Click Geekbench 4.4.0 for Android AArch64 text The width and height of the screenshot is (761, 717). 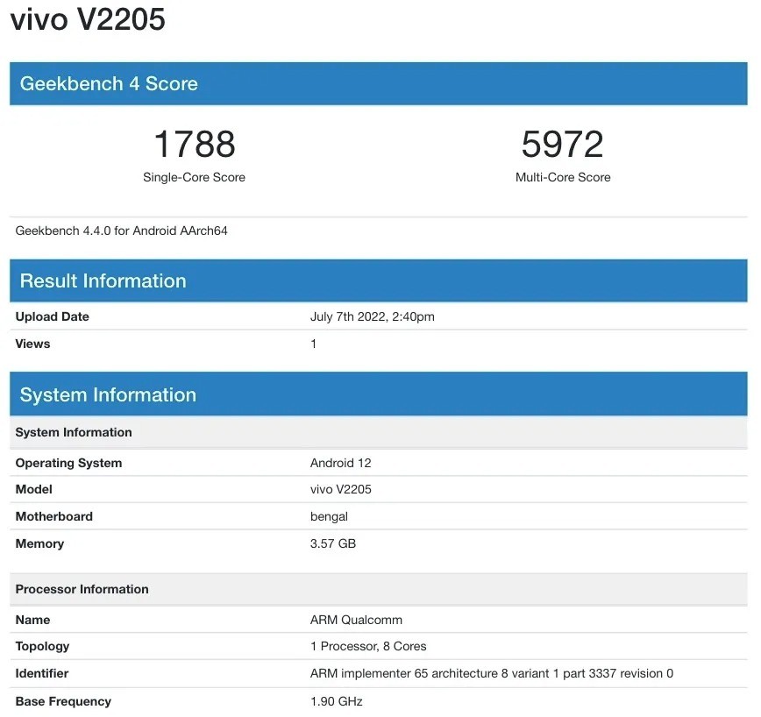[x=122, y=231]
